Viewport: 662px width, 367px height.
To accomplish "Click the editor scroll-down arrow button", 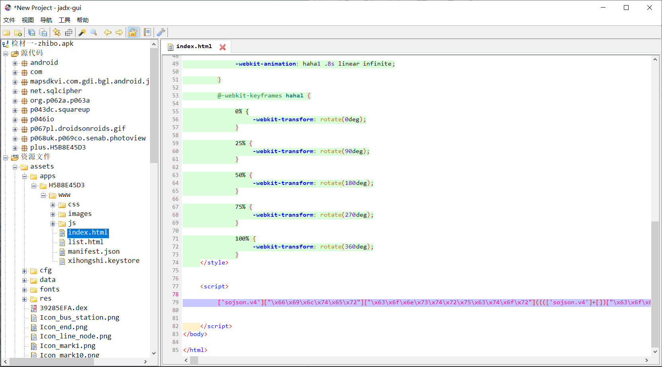I will pyautogui.click(x=655, y=351).
